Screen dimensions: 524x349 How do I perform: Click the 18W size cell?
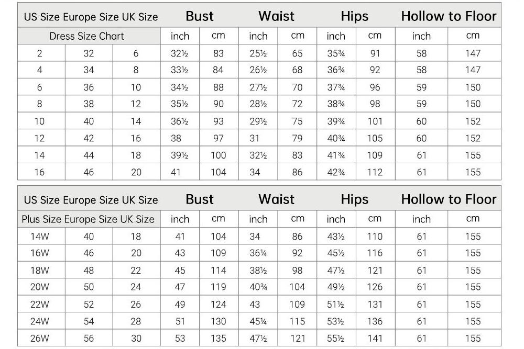tap(39, 271)
